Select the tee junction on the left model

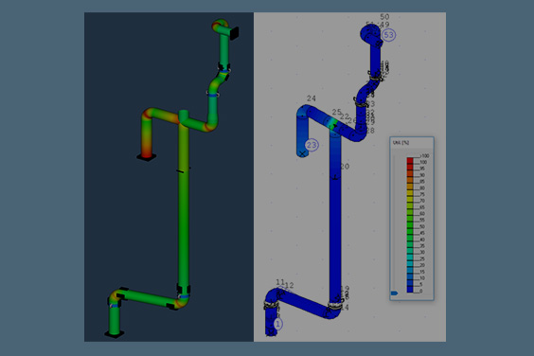coord(184,118)
